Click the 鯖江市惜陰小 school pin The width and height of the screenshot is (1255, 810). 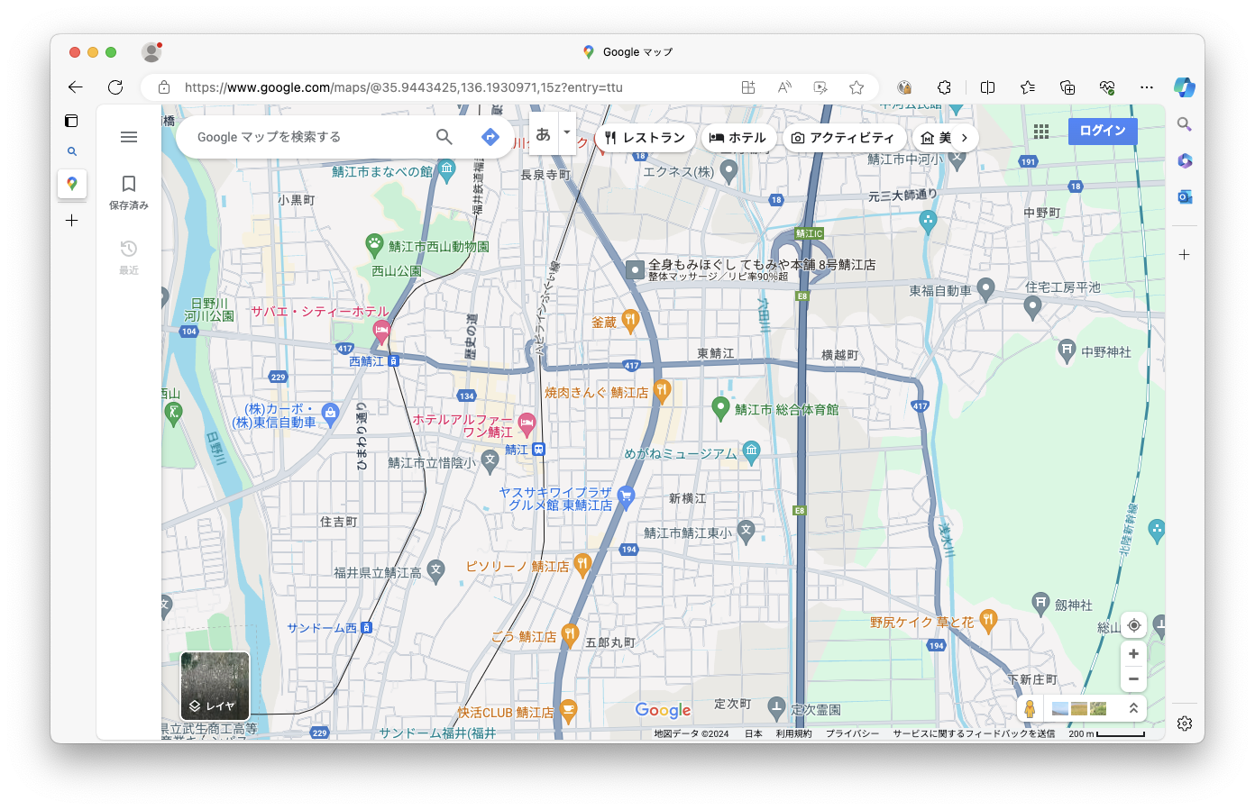(x=490, y=460)
